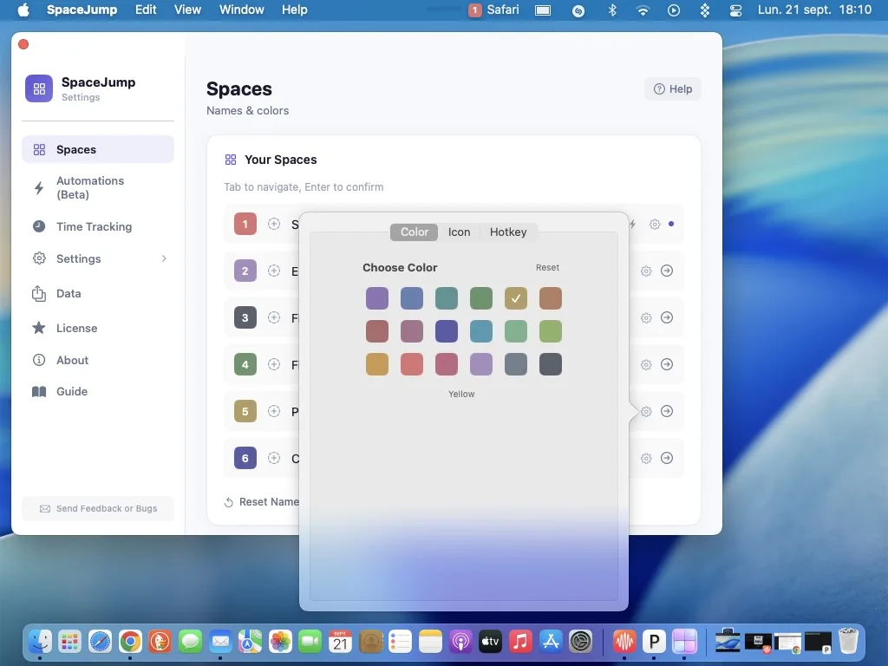Open the Calendar app in the Dock
The width and height of the screenshot is (888, 666).
[x=340, y=642]
